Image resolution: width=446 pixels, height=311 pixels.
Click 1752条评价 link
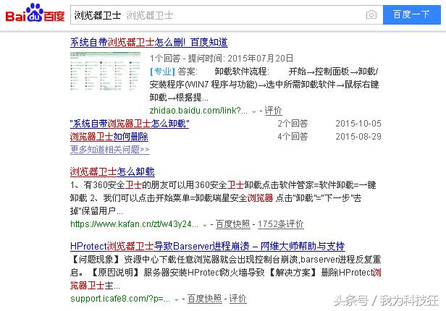[280, 224]
